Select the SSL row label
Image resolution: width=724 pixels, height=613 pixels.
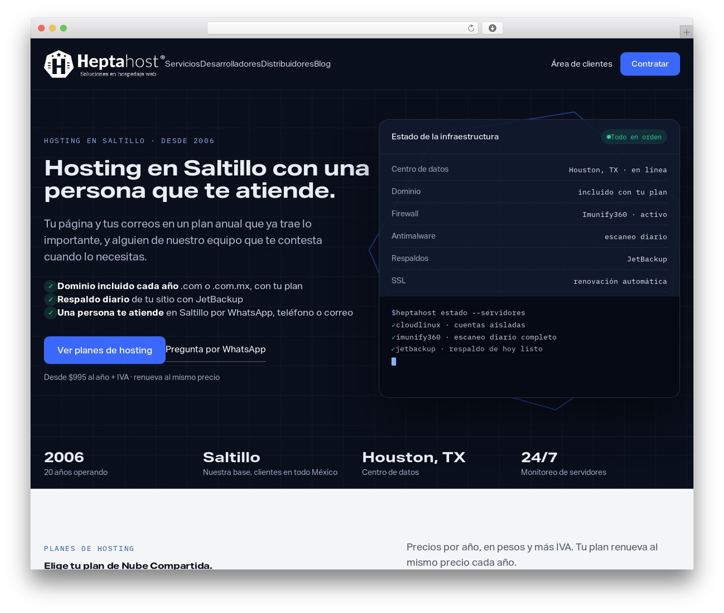399,280
